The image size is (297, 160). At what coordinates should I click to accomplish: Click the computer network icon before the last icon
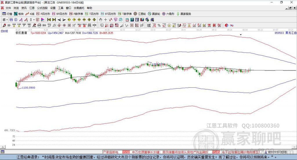click(147, 20)
